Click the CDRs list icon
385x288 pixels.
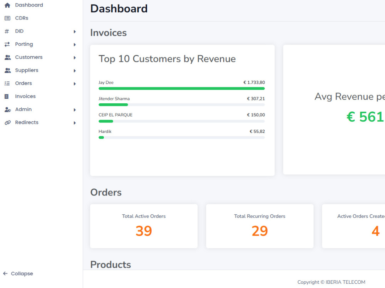click(x=7, y=18)
